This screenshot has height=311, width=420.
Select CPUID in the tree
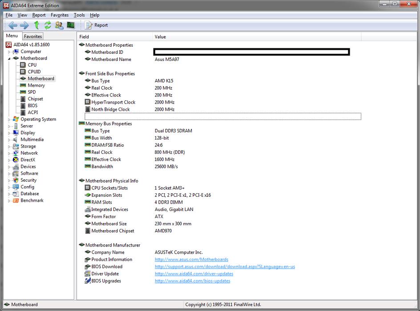[x=34, y=72]
